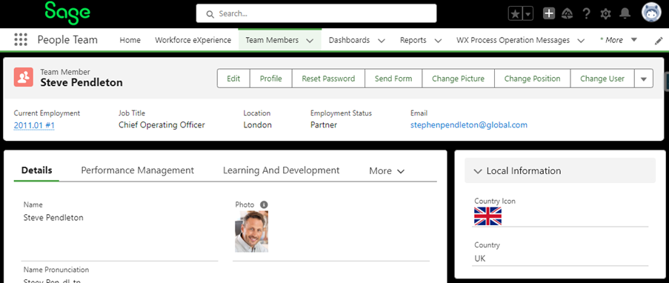
Task: Open the Setup gear icon
Action: pyautogui.click(x=605, y=13)
